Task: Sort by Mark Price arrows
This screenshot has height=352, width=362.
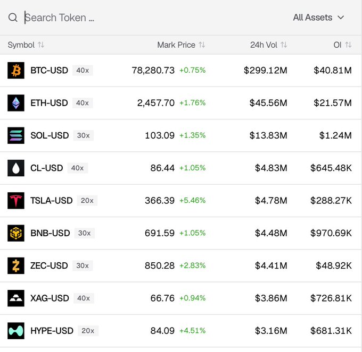Action: click(202, 45)
